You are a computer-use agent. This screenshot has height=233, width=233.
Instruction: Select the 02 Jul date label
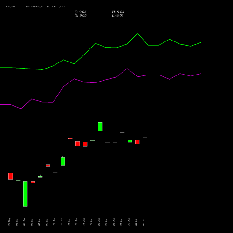pos(144,222)
